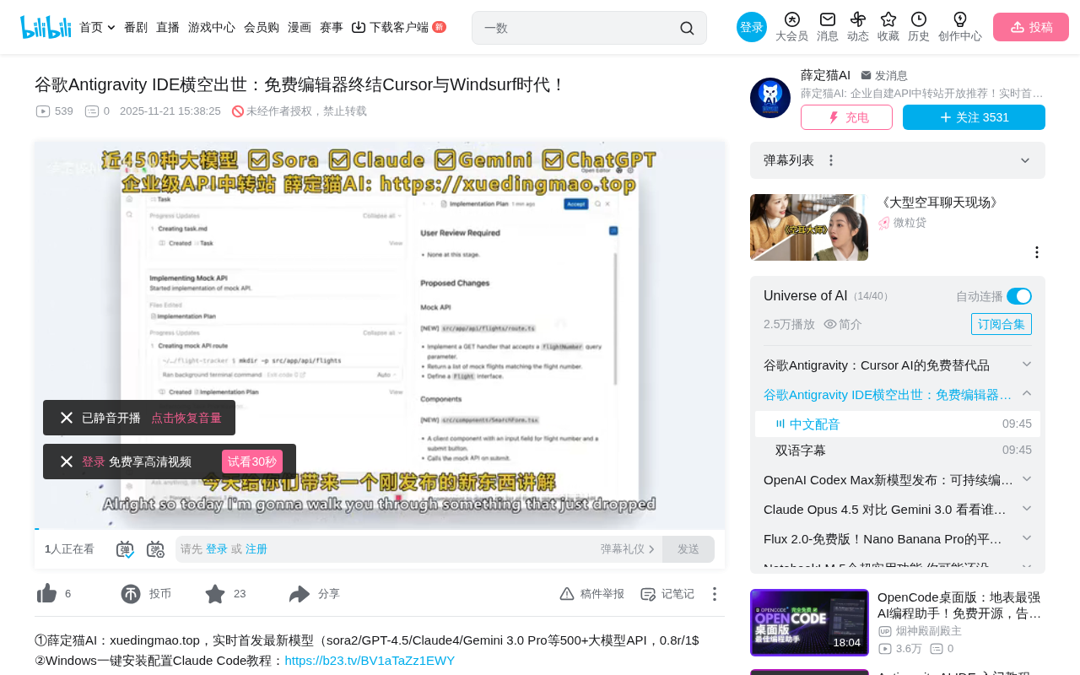This screenshot has width=1080, height=675.
Task: Open the b23.tv/BV1aTaZz1EWY link
Action: (x=370, y=661)
